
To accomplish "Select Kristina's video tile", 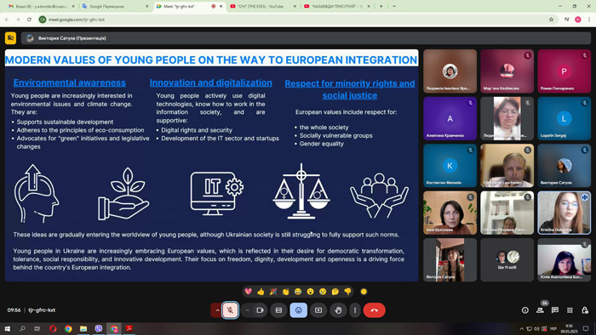I will pyautogui.click(x=564, y=213).
